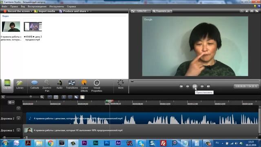Open the Transitions tool
This screenshot has width=261, height=147.
(72, 85)
